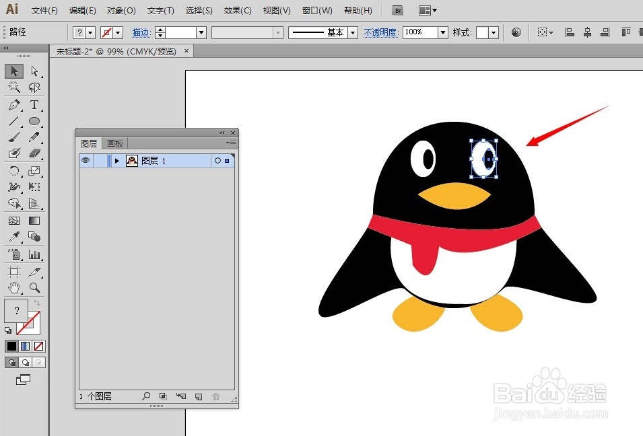Reset default fill and stroke
The image size is (643, 436).
coord(8,330)
